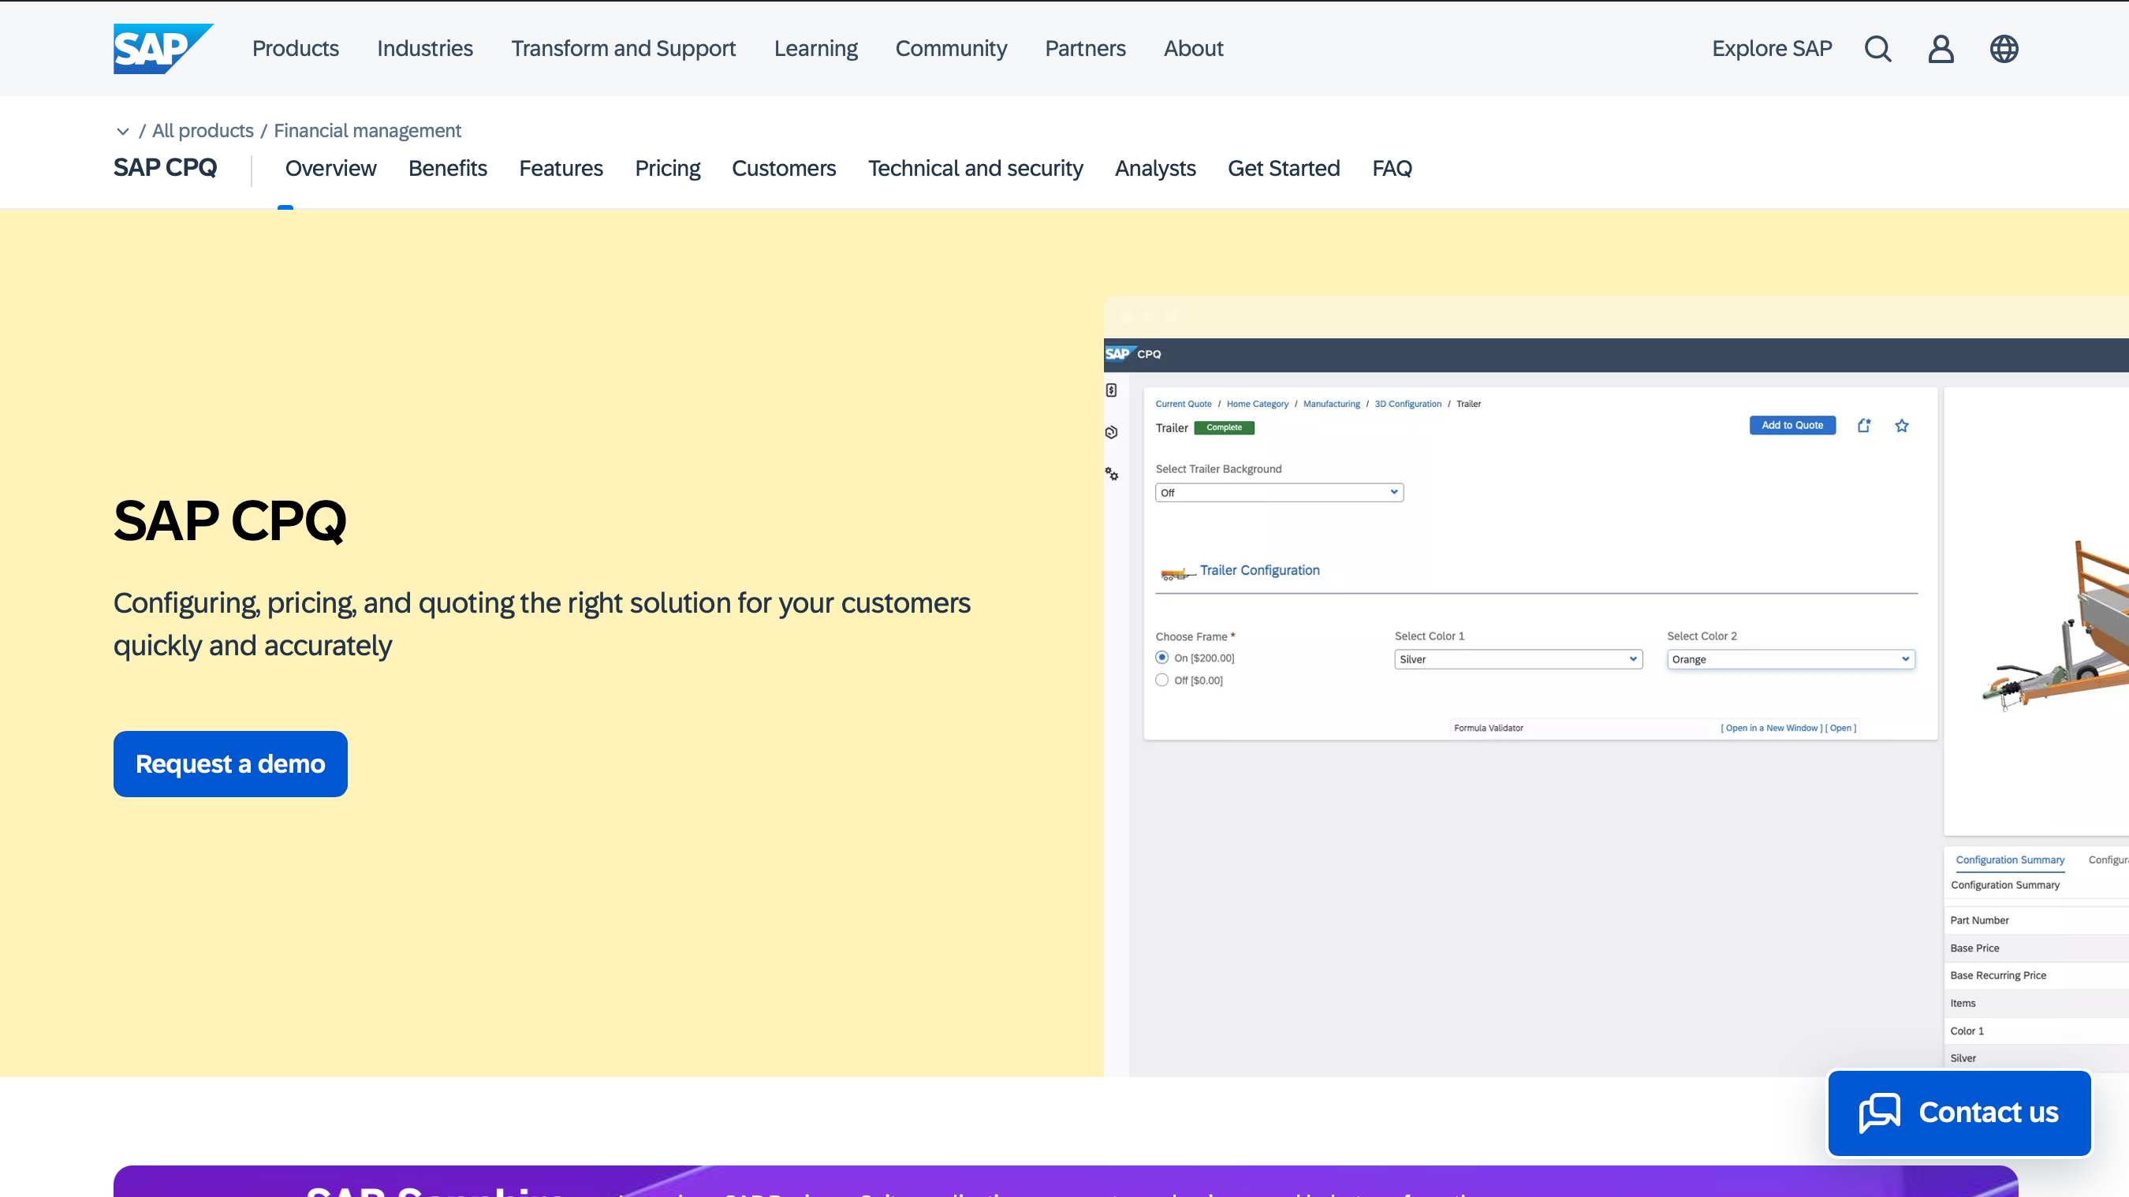Open the globe country selector icon

[2004, 49]
